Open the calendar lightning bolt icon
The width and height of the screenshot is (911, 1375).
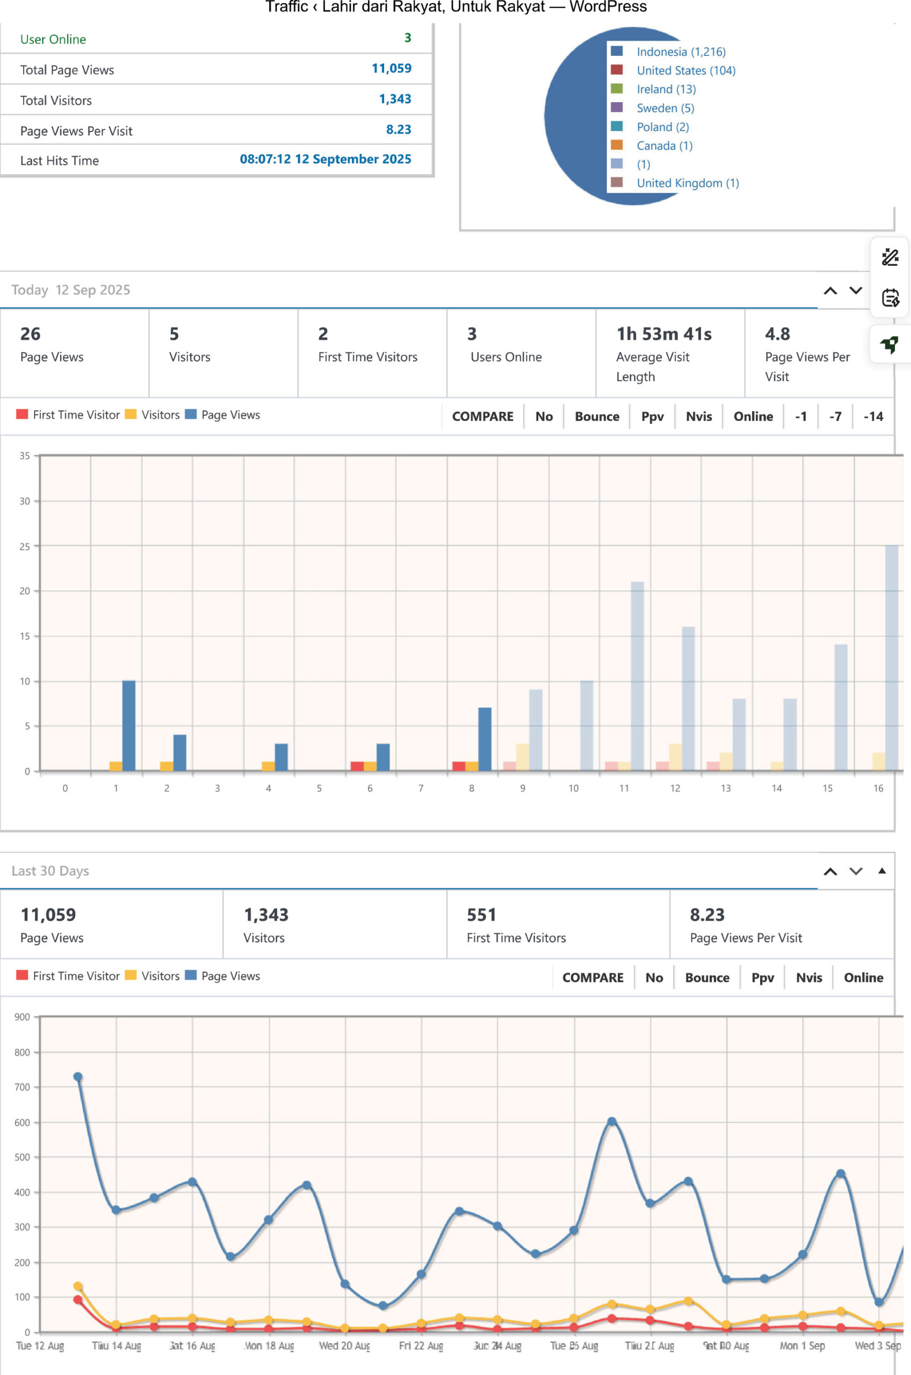click(x=890, y=298)
